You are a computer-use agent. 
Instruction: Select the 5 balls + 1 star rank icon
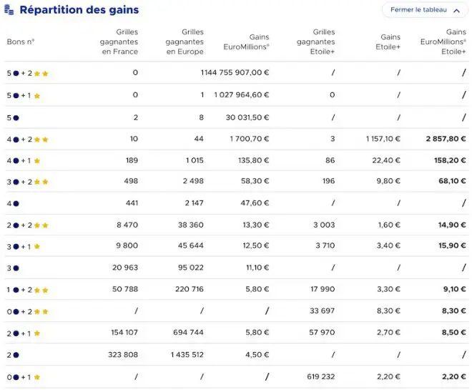click(x=24, y=96)
